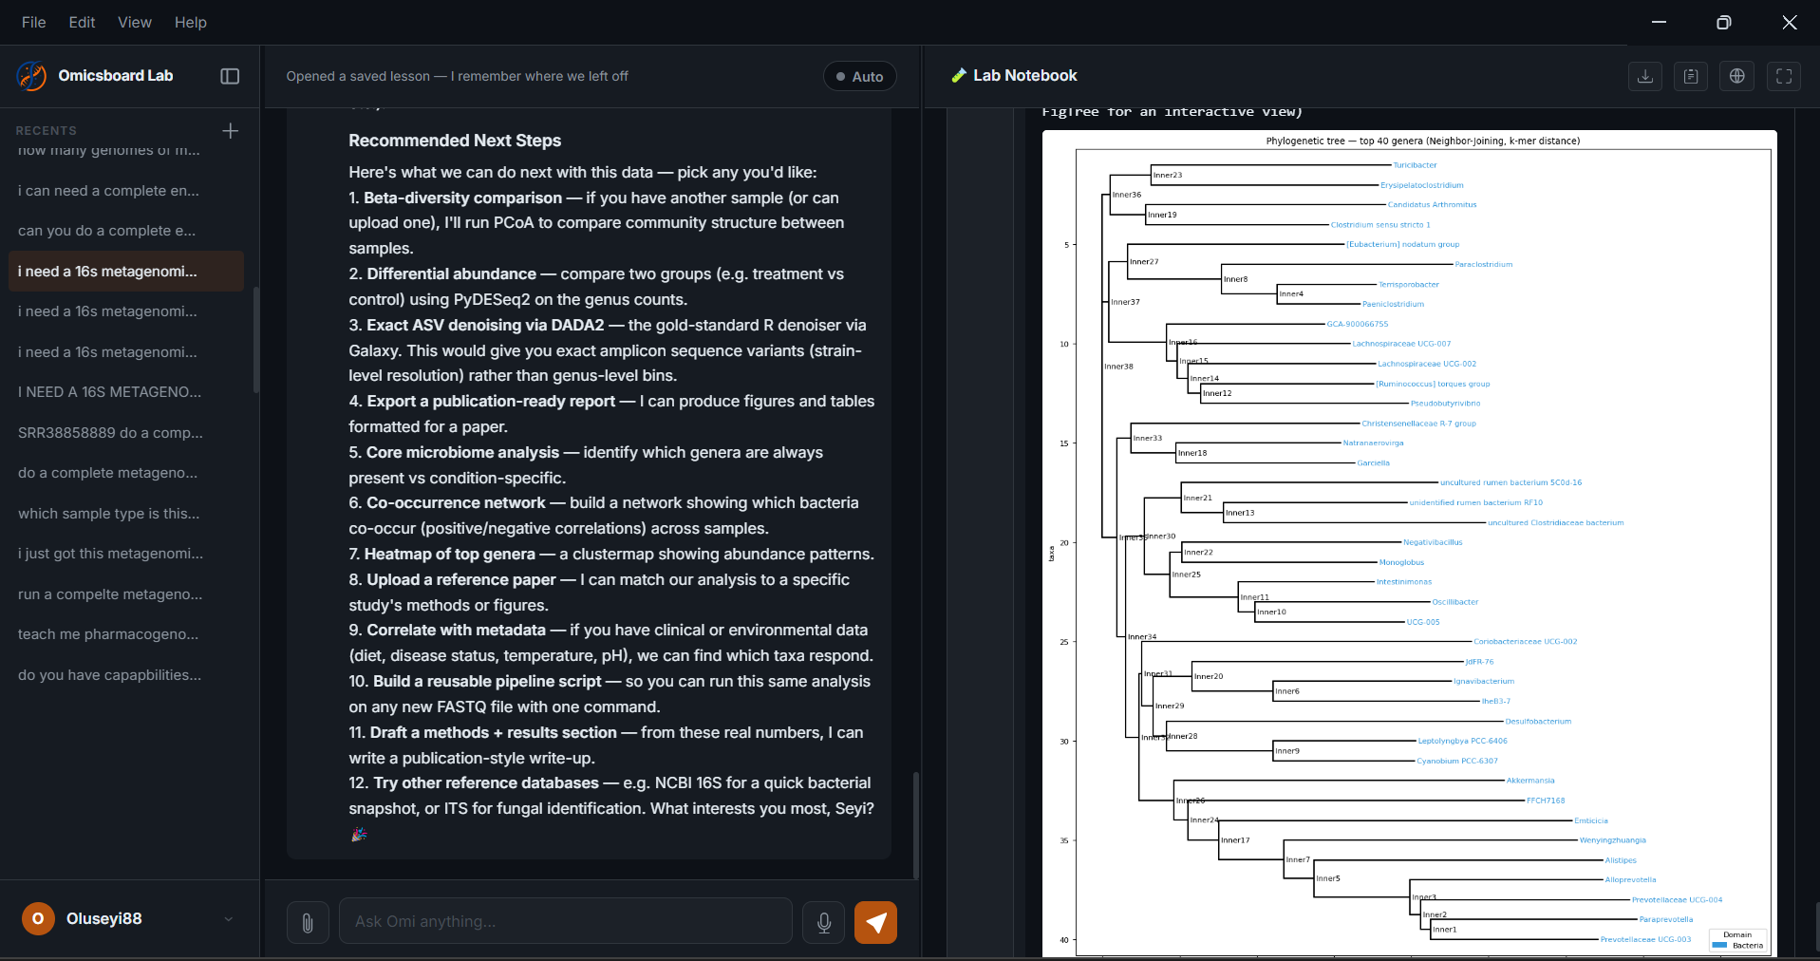The width and height of the screenshot is (1820, 961).
Task: Click 'Draft a methods + results section' text
Action: (494, 732)
